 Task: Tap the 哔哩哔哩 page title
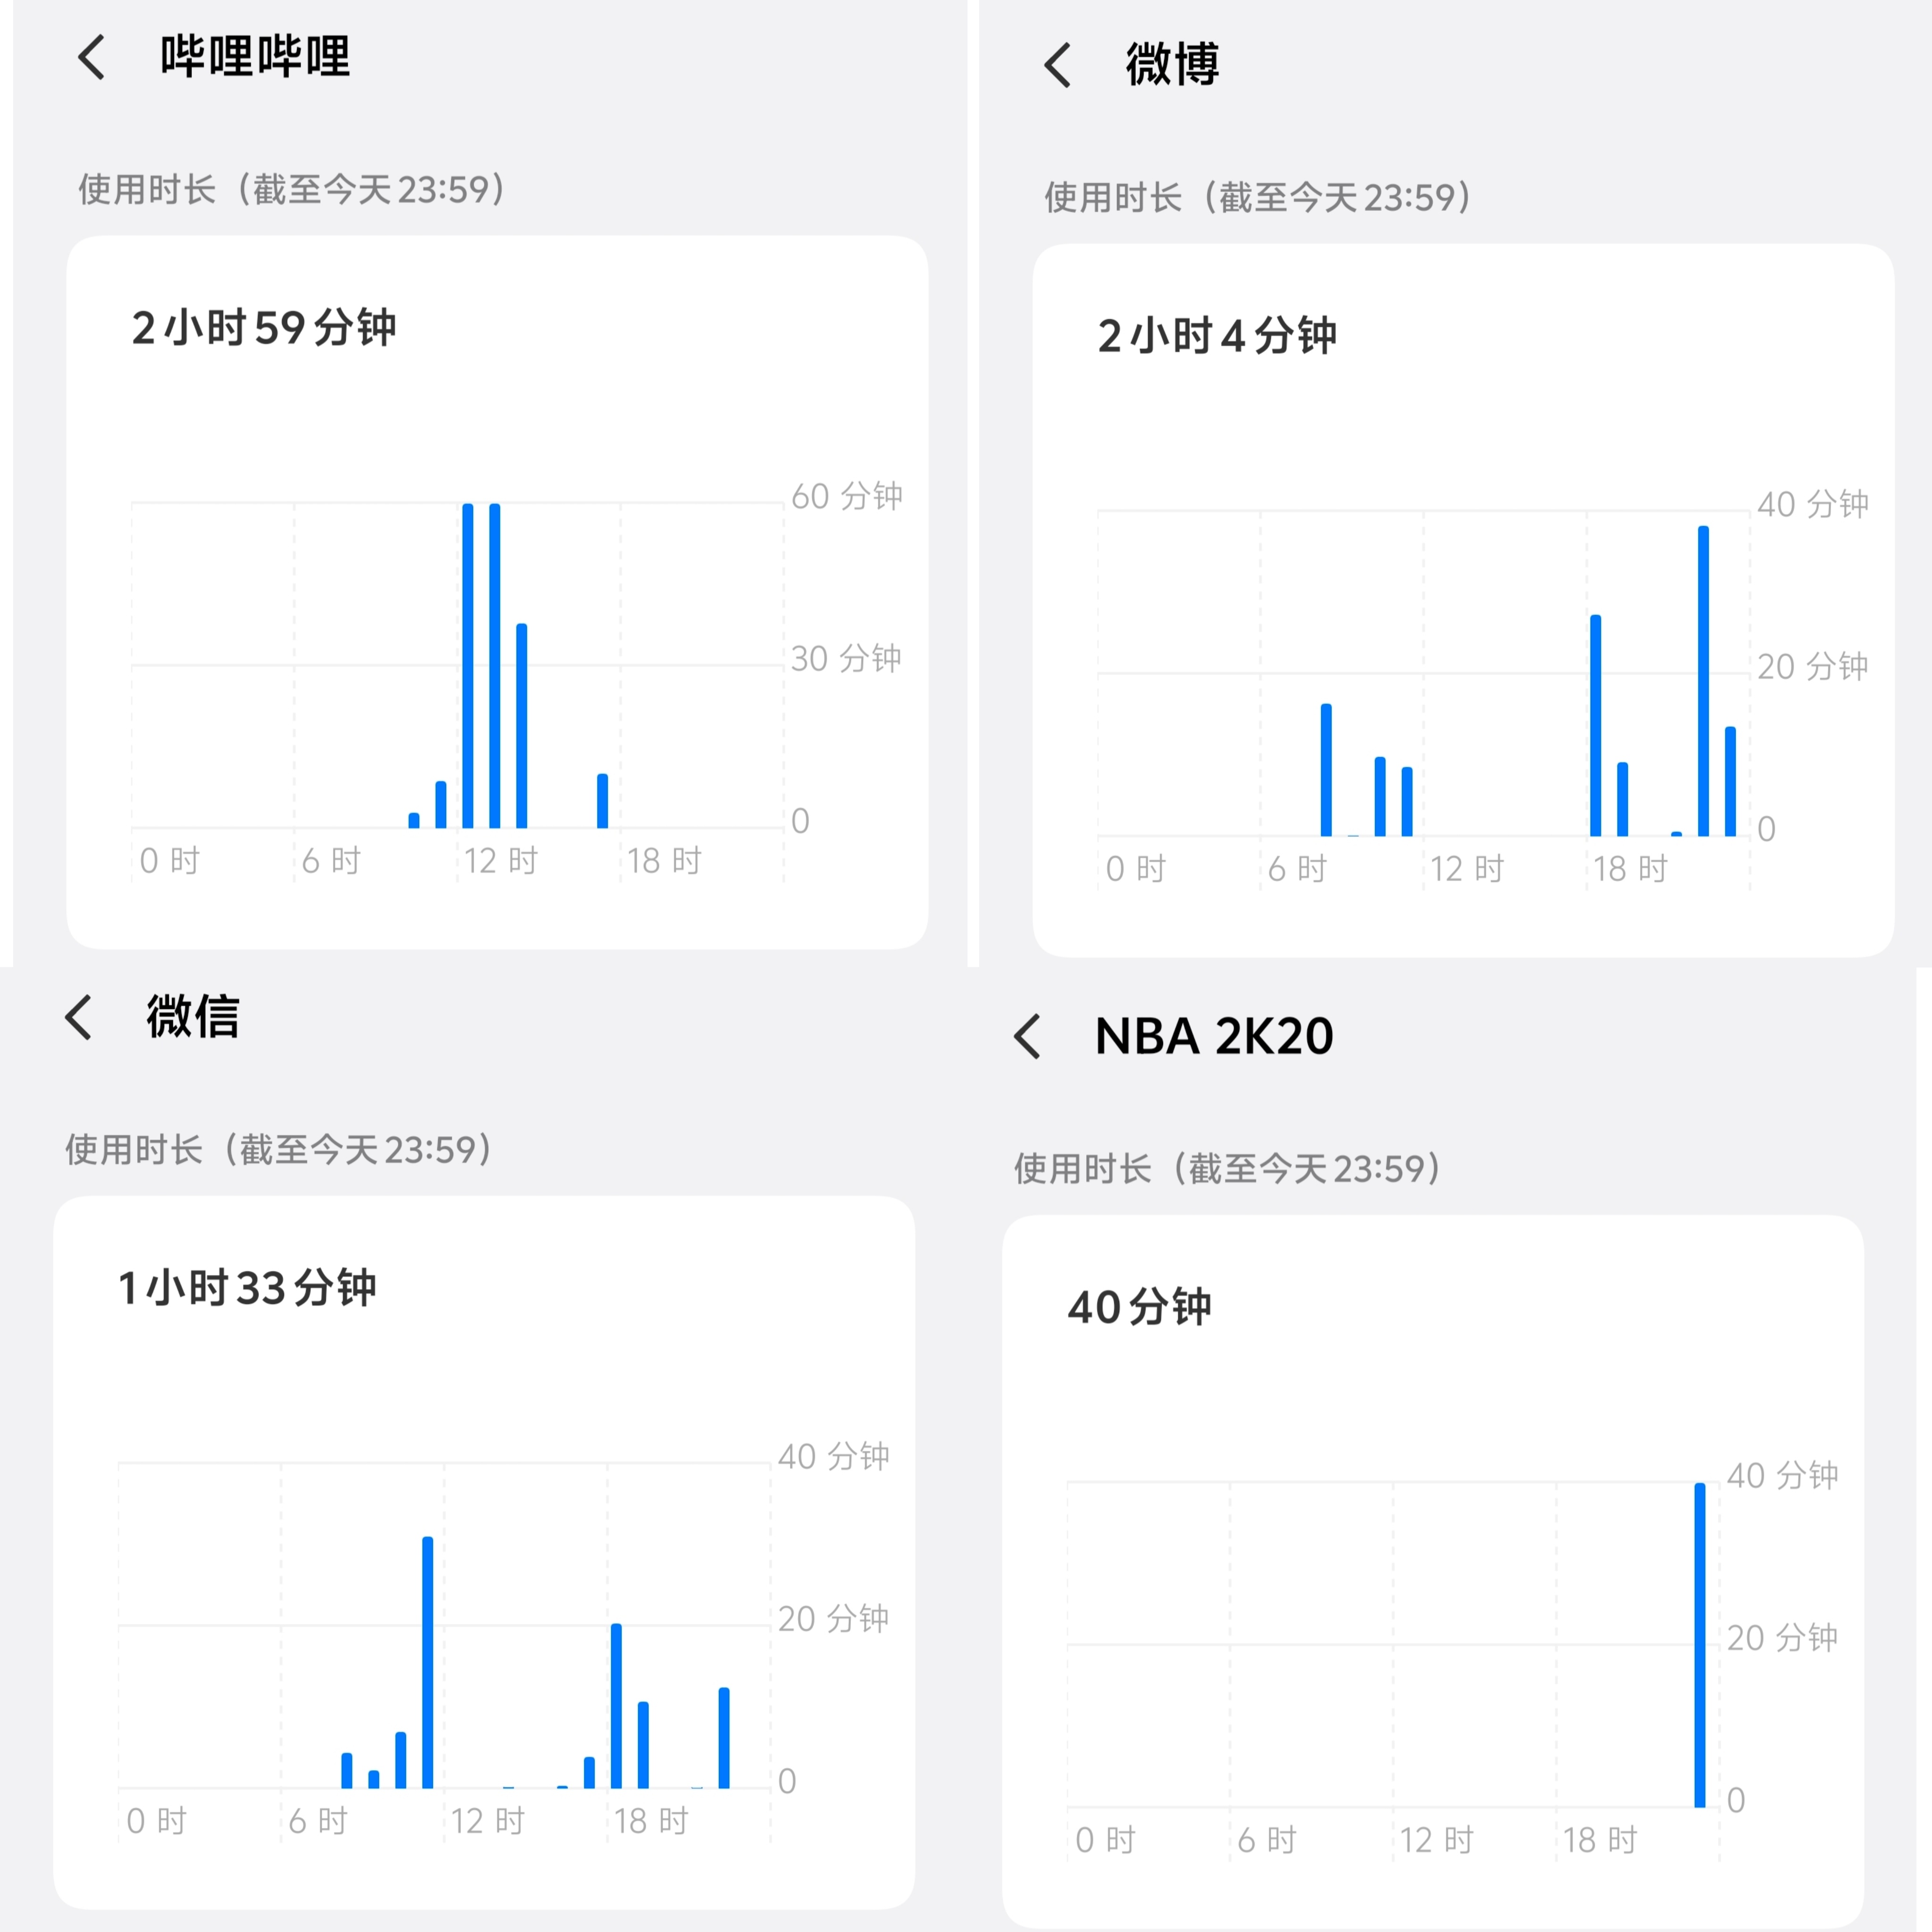[255, 57]
